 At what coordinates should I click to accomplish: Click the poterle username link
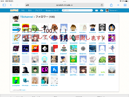pyautogui.click(x=34, y=43)
